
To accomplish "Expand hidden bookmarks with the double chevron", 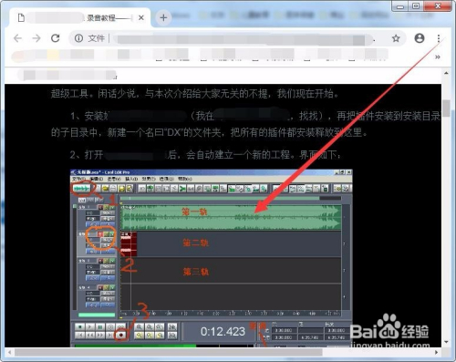I will coord(438,57).
